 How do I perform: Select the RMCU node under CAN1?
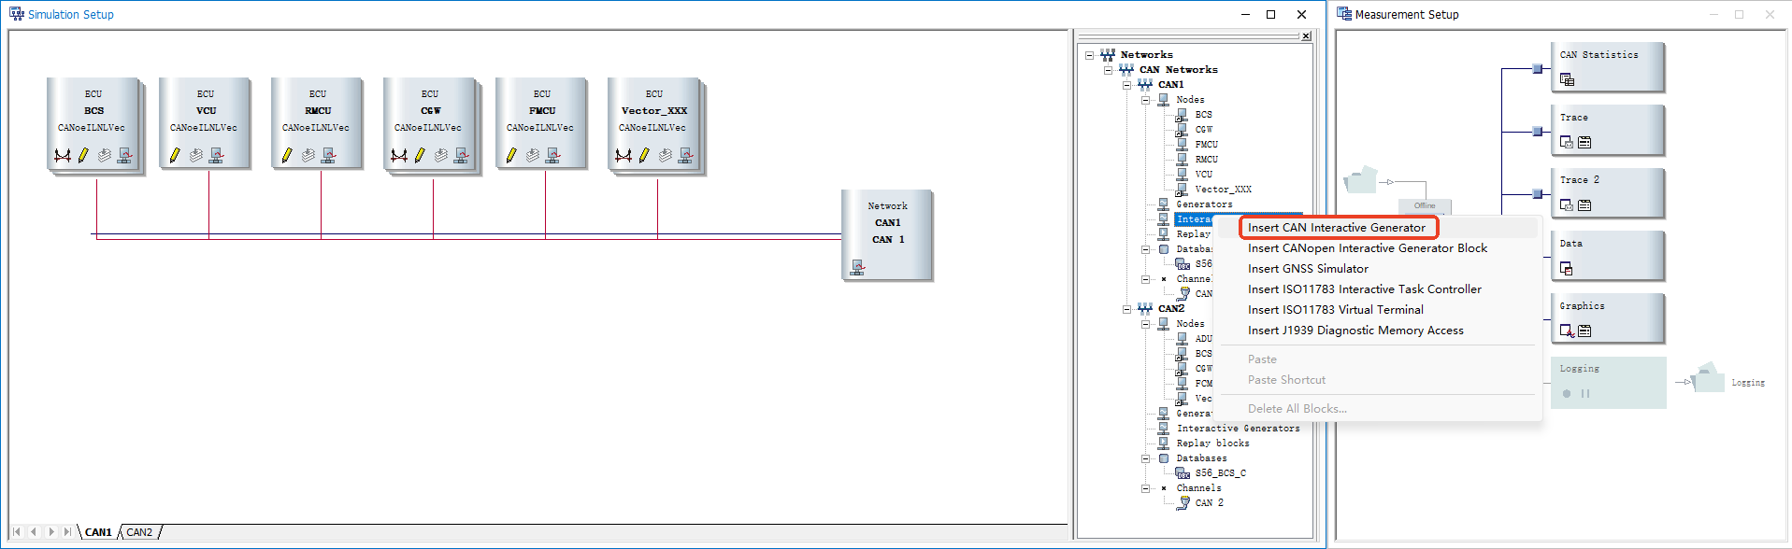click(x=1206, y=160)
